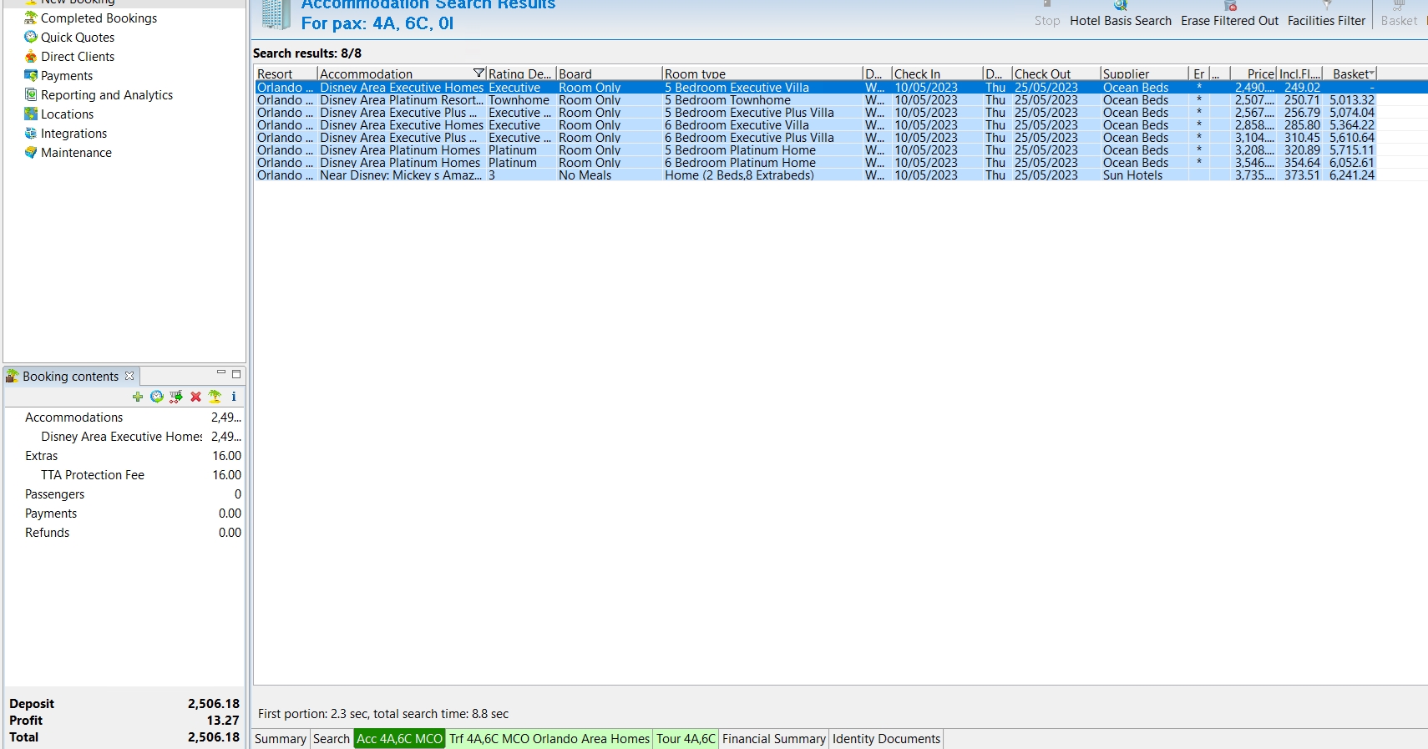The height and width of the screenshot is (749, 1428).
Task: Maximize the Booking contents panel
Action: [236, 373]
